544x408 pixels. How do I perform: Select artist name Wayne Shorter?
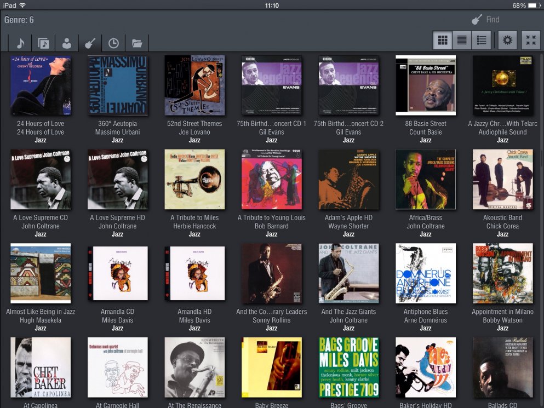click(x=348, y=226)
